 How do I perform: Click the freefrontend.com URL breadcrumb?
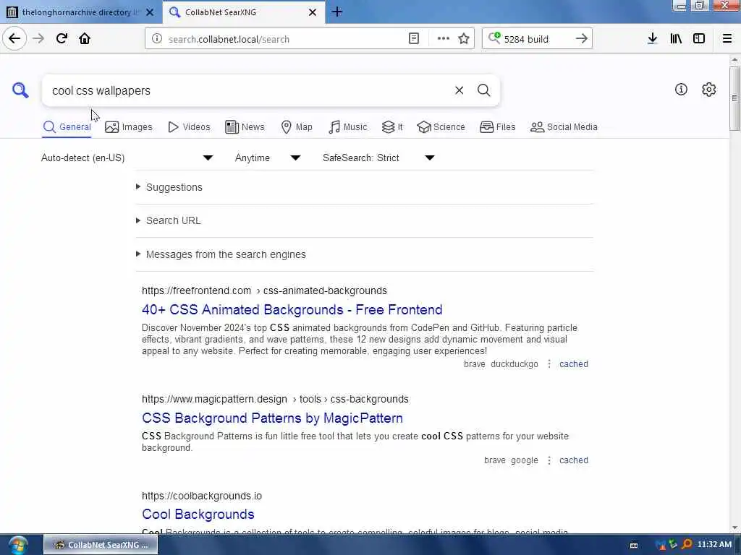[x=264, y=291]
